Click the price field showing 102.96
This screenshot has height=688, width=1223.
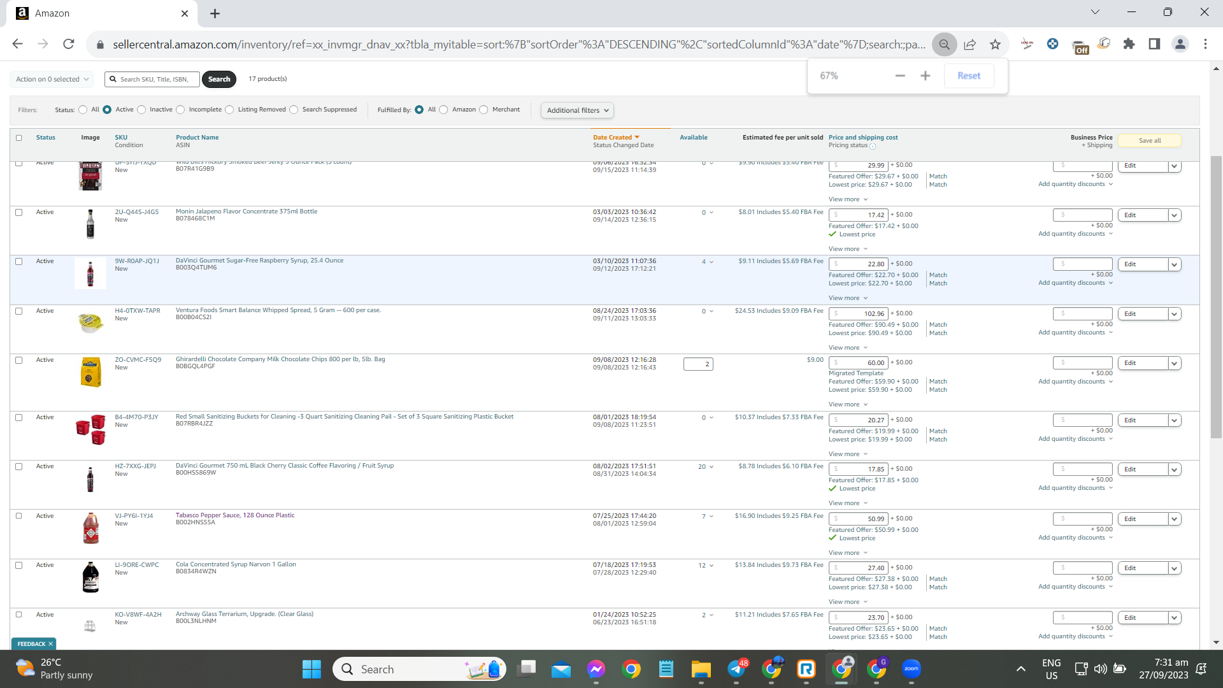coord(858,314)
